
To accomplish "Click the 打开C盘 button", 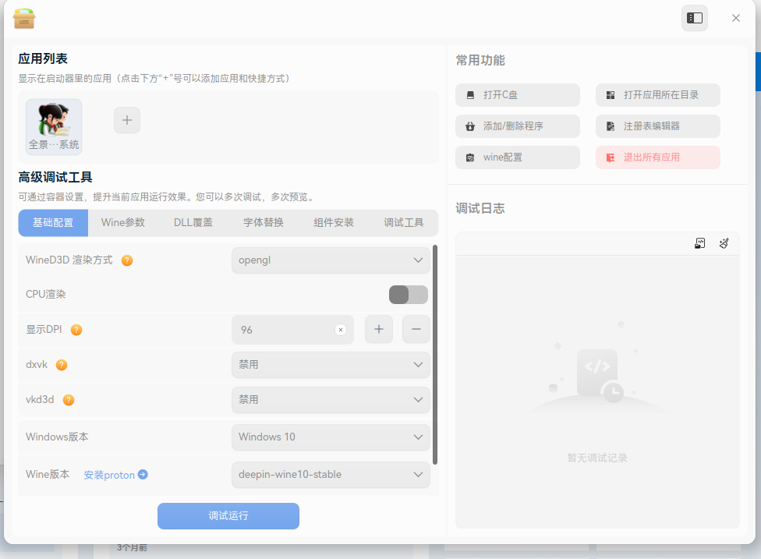I will point(518,95).
